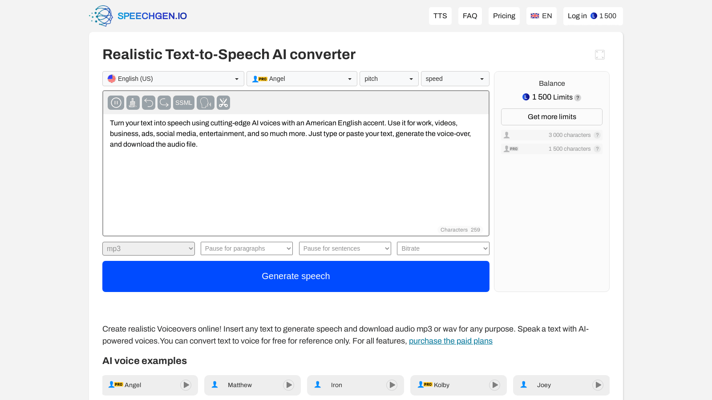Select the scissors split-text tool

[223, 103]
